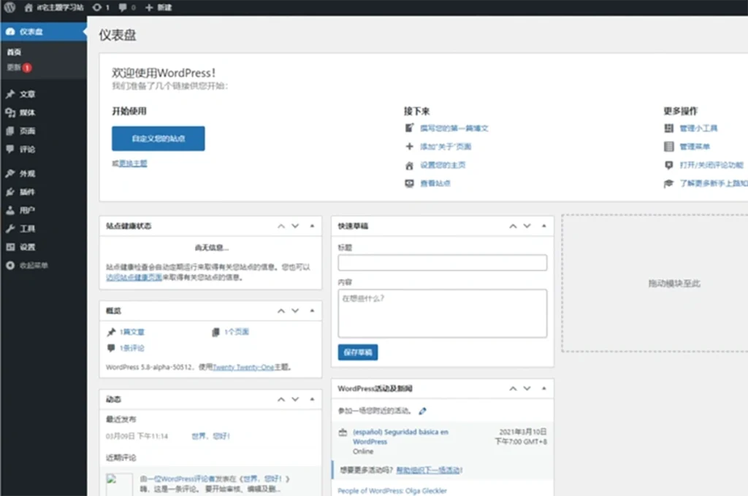The height and width of the screenshot is (496, 748).
Task: Open 仪表盘 dashboard in the sidebar
Action: tap(43, 31)
